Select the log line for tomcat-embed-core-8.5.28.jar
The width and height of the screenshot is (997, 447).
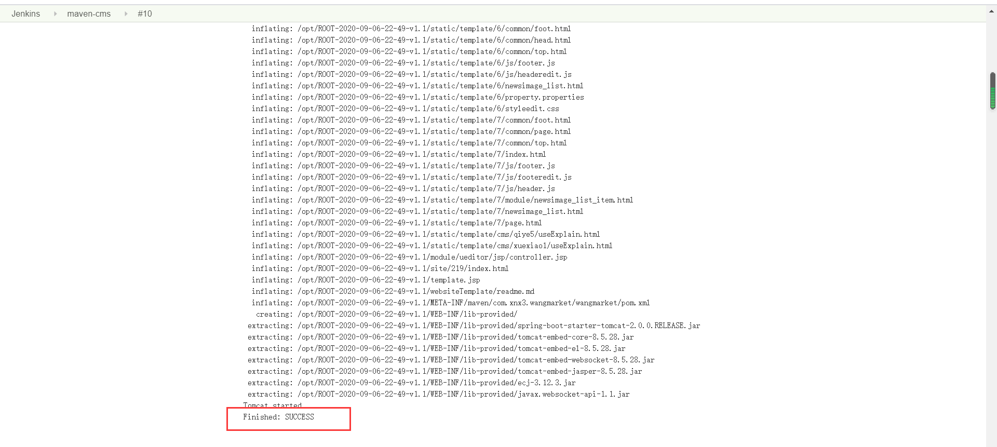440,337
